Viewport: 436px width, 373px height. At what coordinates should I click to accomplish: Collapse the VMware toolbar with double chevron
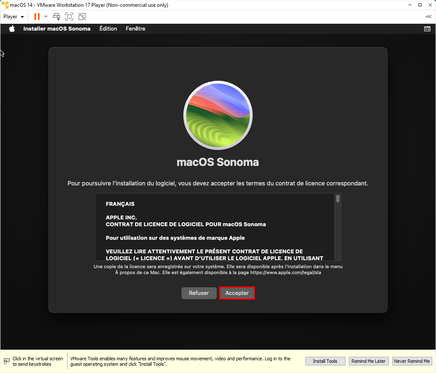tap(428, 17)
